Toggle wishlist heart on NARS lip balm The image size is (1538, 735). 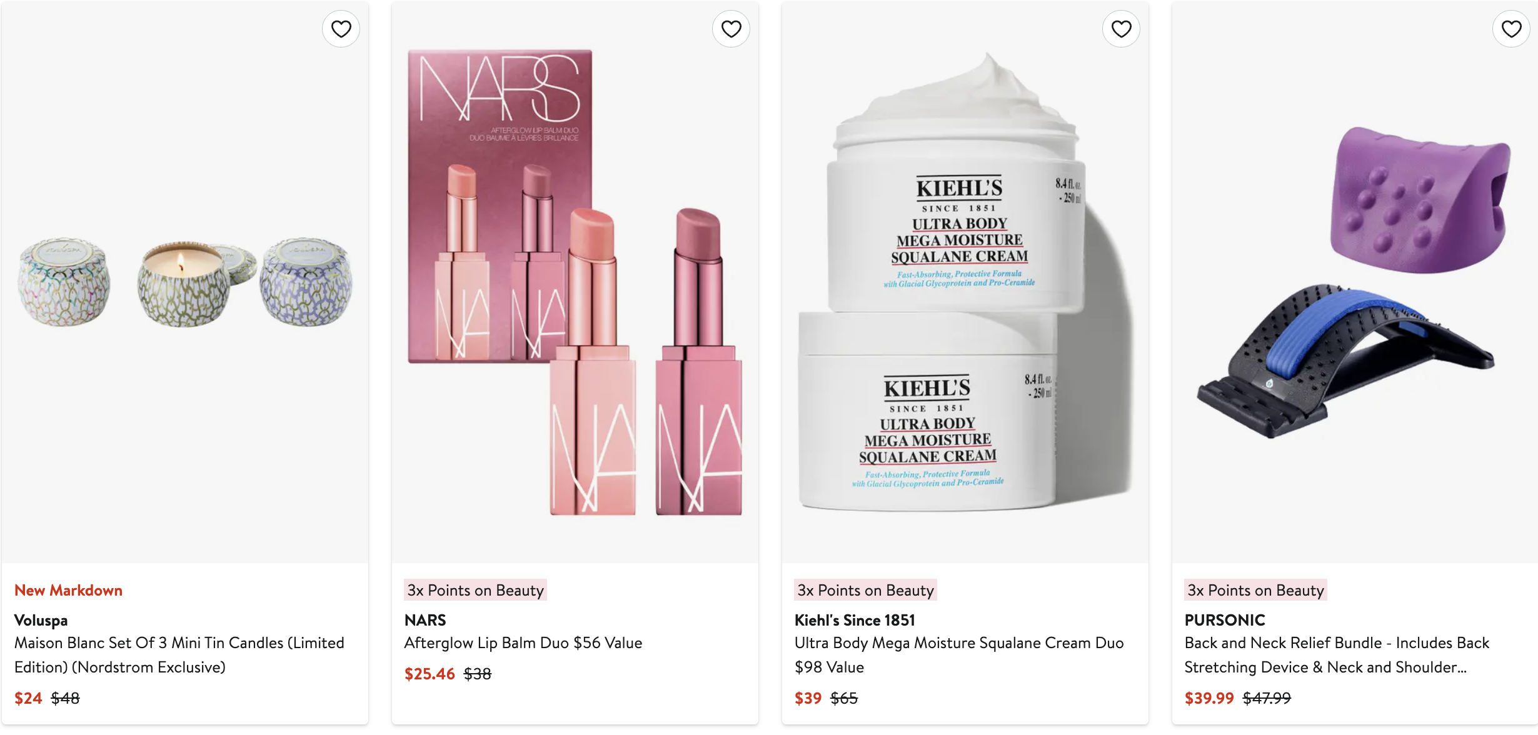[x=731, y=29]
